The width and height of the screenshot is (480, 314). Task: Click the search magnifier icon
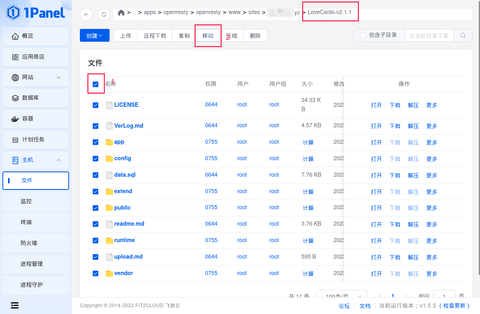coord(463,35)
